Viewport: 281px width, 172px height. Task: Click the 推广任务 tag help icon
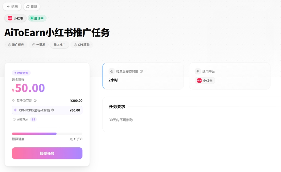[10, 45]
